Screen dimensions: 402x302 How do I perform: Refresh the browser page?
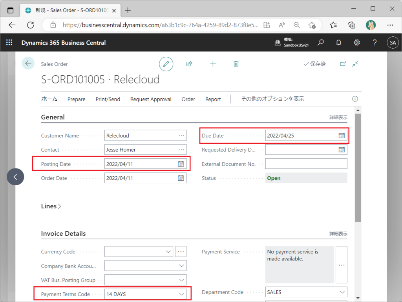pyautogui.click(x=31, y=25)
